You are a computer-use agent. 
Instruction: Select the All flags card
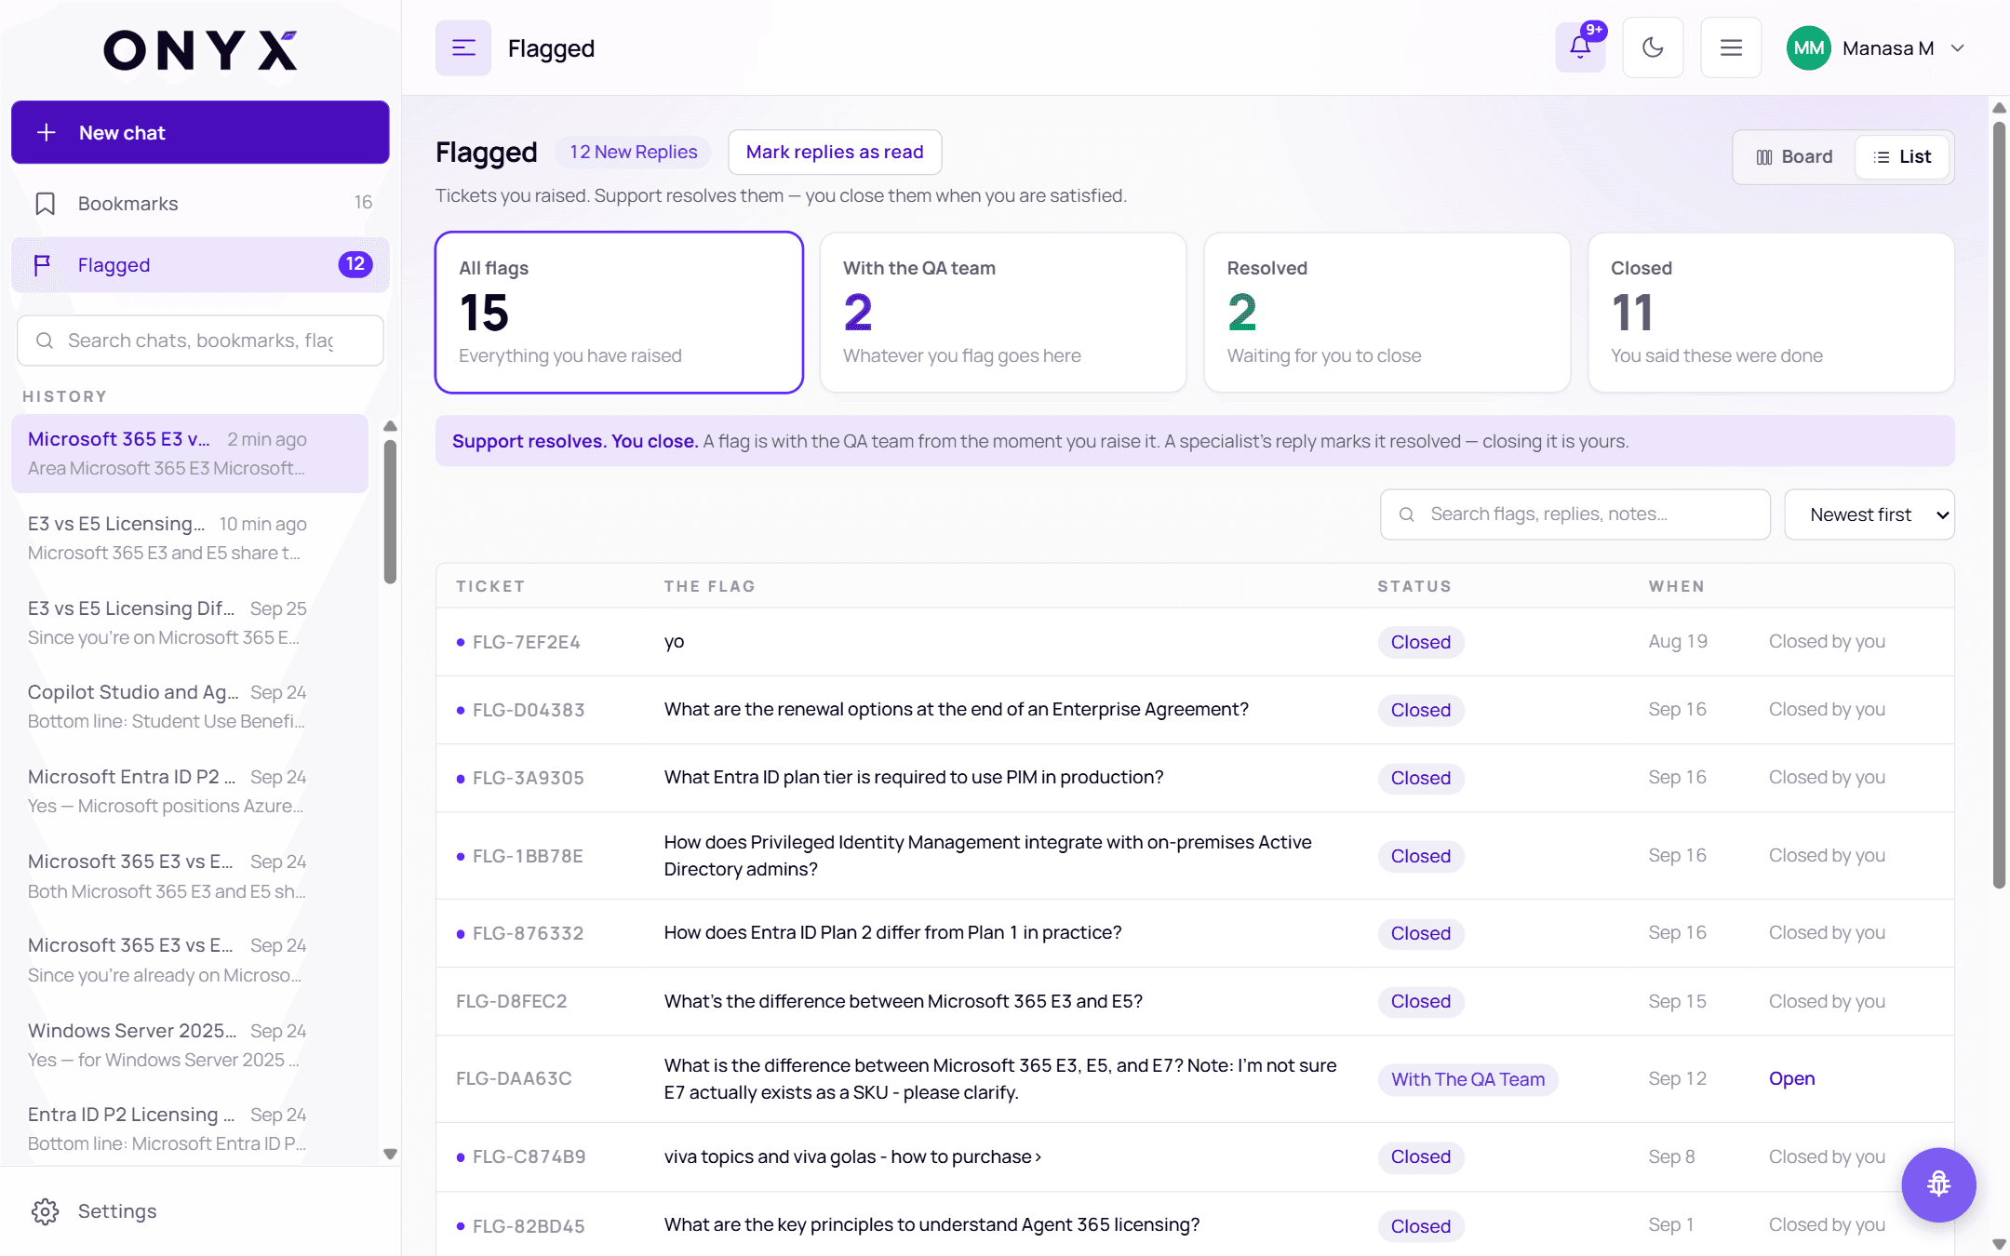[x=619, y=313]
